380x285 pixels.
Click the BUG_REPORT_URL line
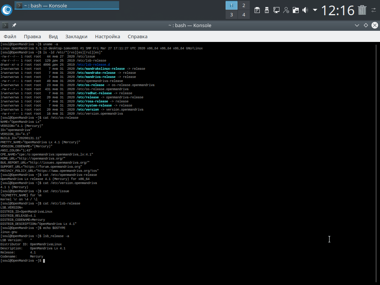click(45, 163)
